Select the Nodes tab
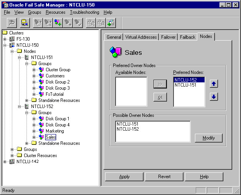Image resolution: width=241 pixels, height=195 pixels. tap(206, 36)
